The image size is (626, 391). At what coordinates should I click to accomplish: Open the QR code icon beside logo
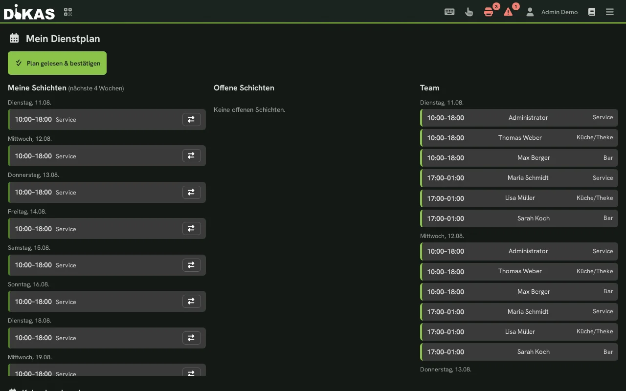(x=68, y=12)
